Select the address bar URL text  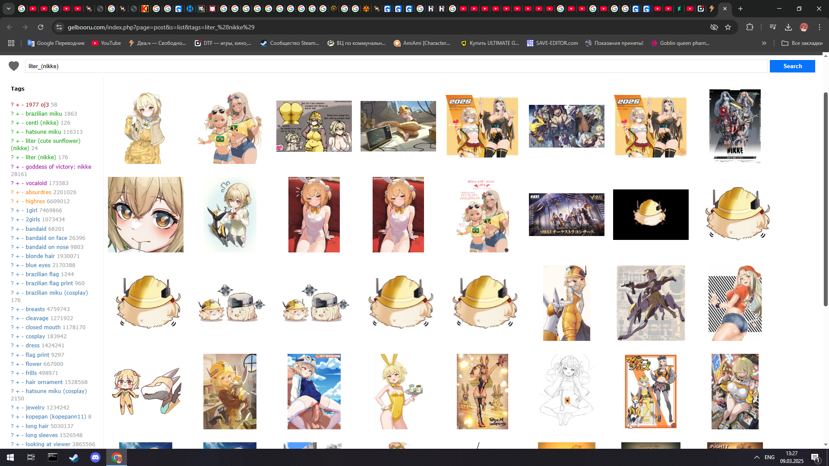click(161, 27)
